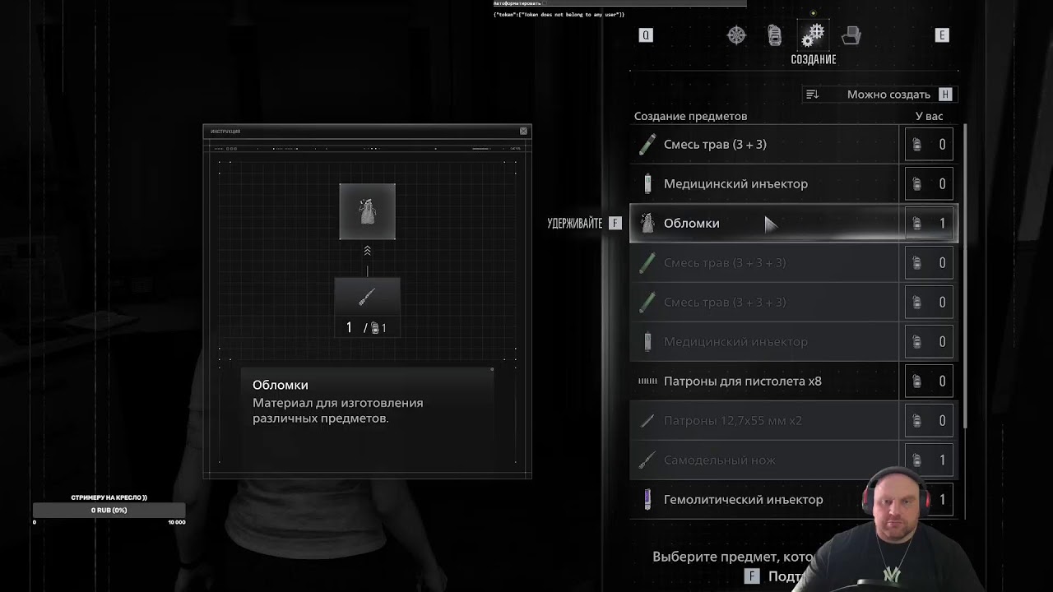Select Смесь трав (3 + 3) recipe name

[715, 145]
